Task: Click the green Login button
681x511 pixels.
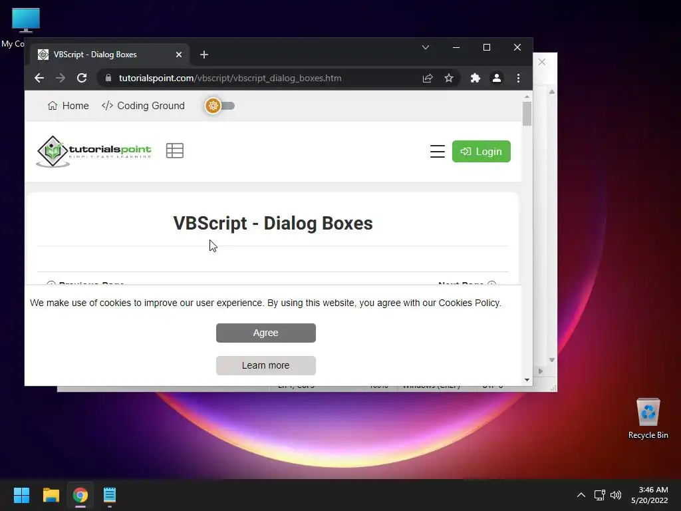Action: pyautogui.click(x=481, y=151)
